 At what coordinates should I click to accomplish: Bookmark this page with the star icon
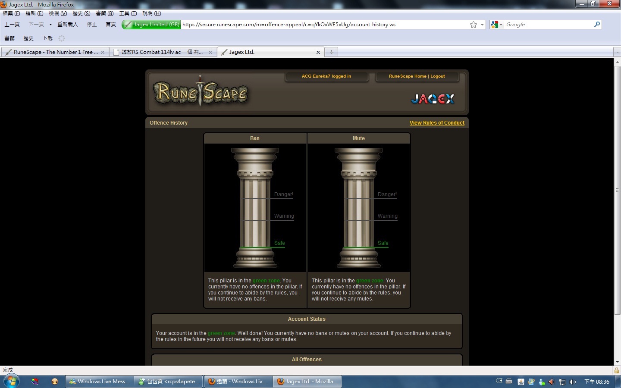tap(474, 25)
